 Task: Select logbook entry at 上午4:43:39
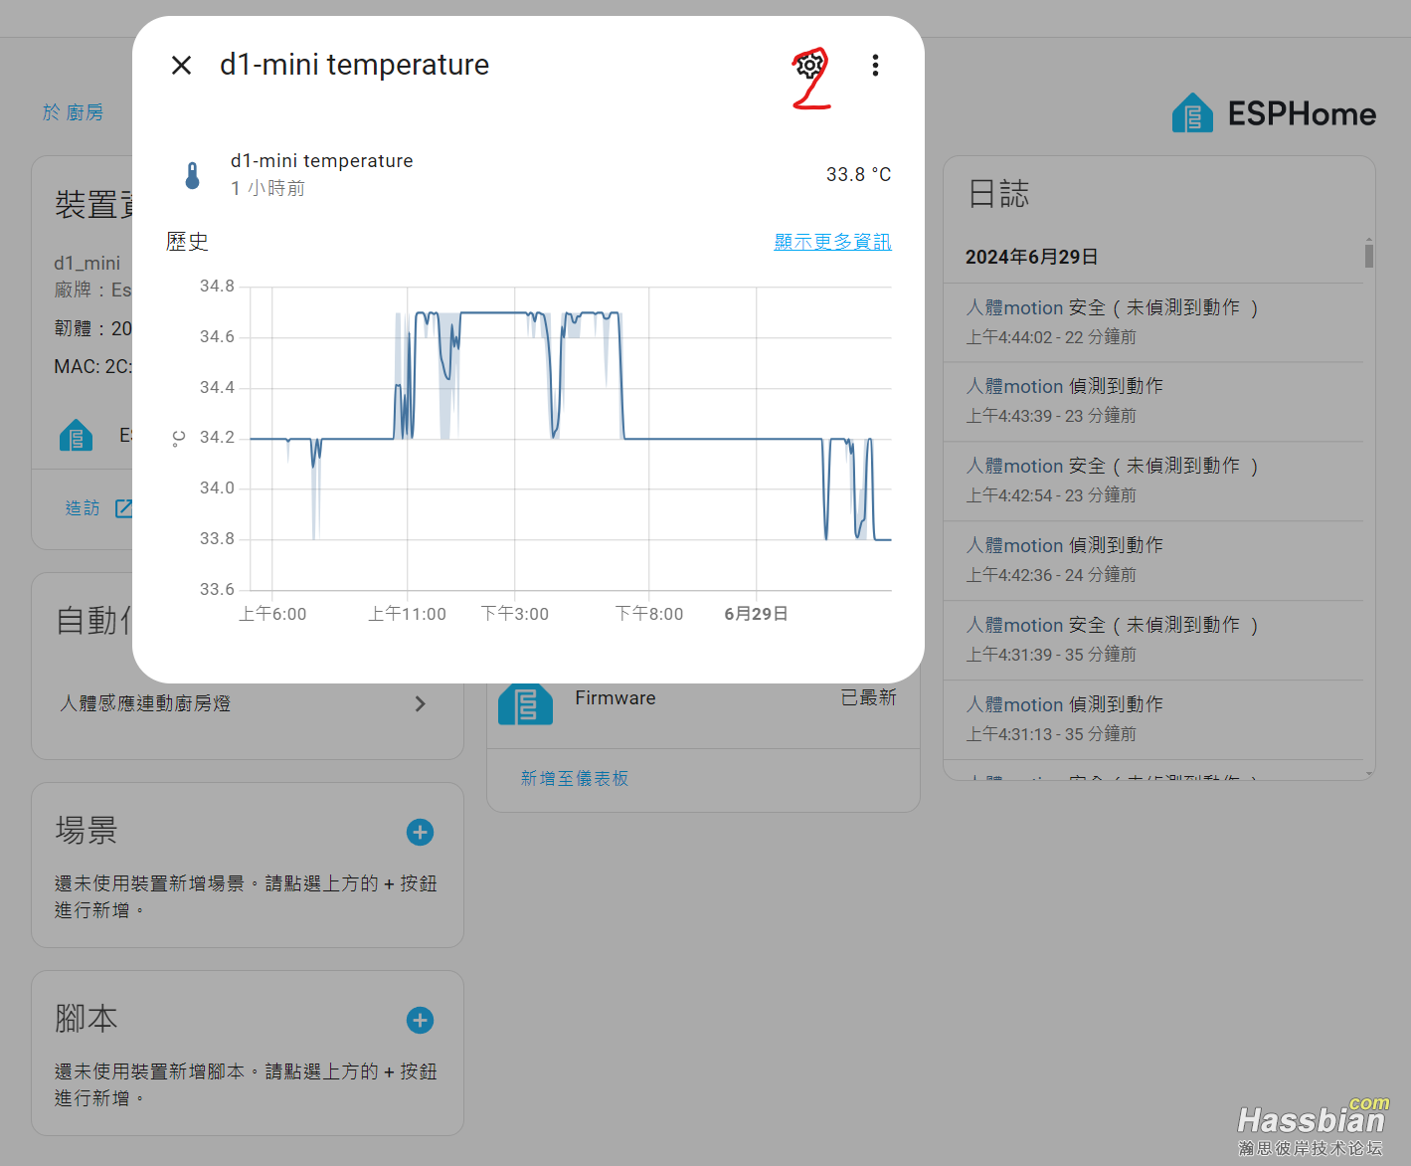pos(1153,401)
